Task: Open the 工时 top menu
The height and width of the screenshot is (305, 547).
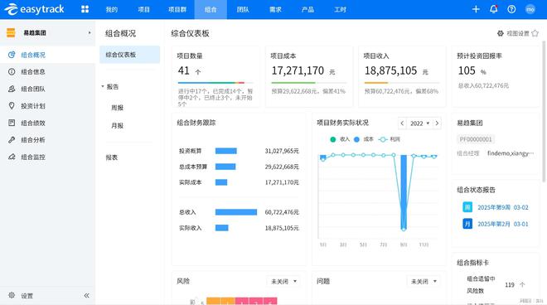Action: tap(340, 9)
